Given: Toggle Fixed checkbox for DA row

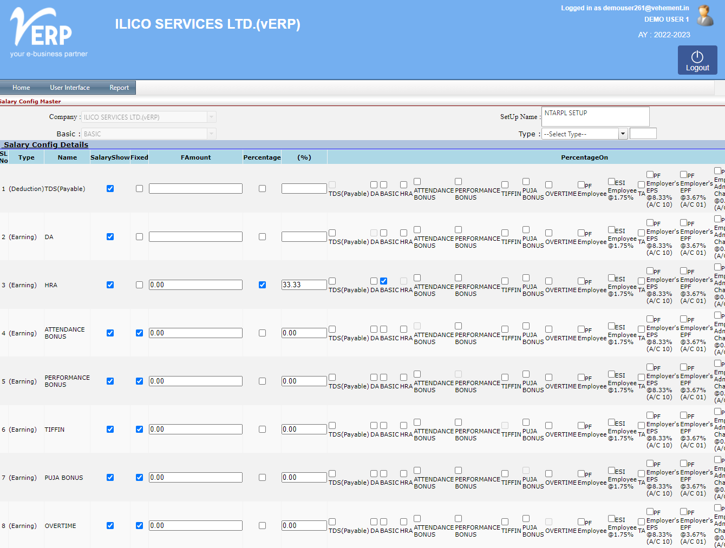Looking at the screenshot, I should click(139, 237).
